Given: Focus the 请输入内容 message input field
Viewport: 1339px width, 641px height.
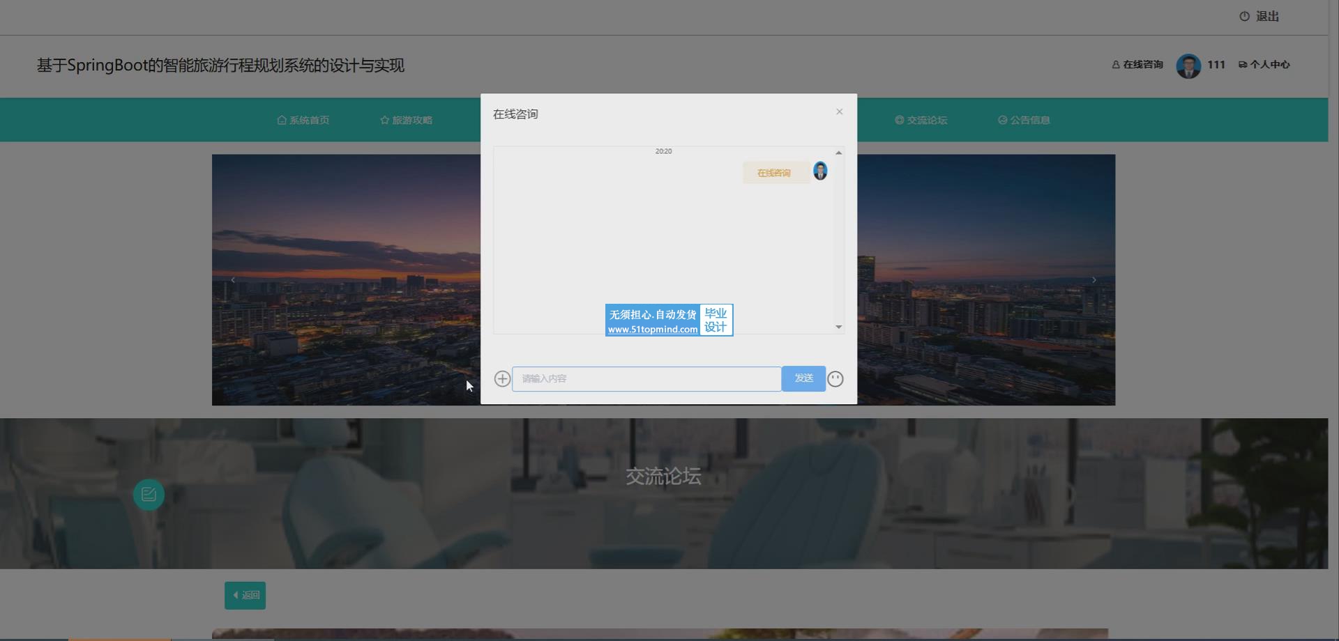Looking at the screenshot, I should tap(646, 378).
